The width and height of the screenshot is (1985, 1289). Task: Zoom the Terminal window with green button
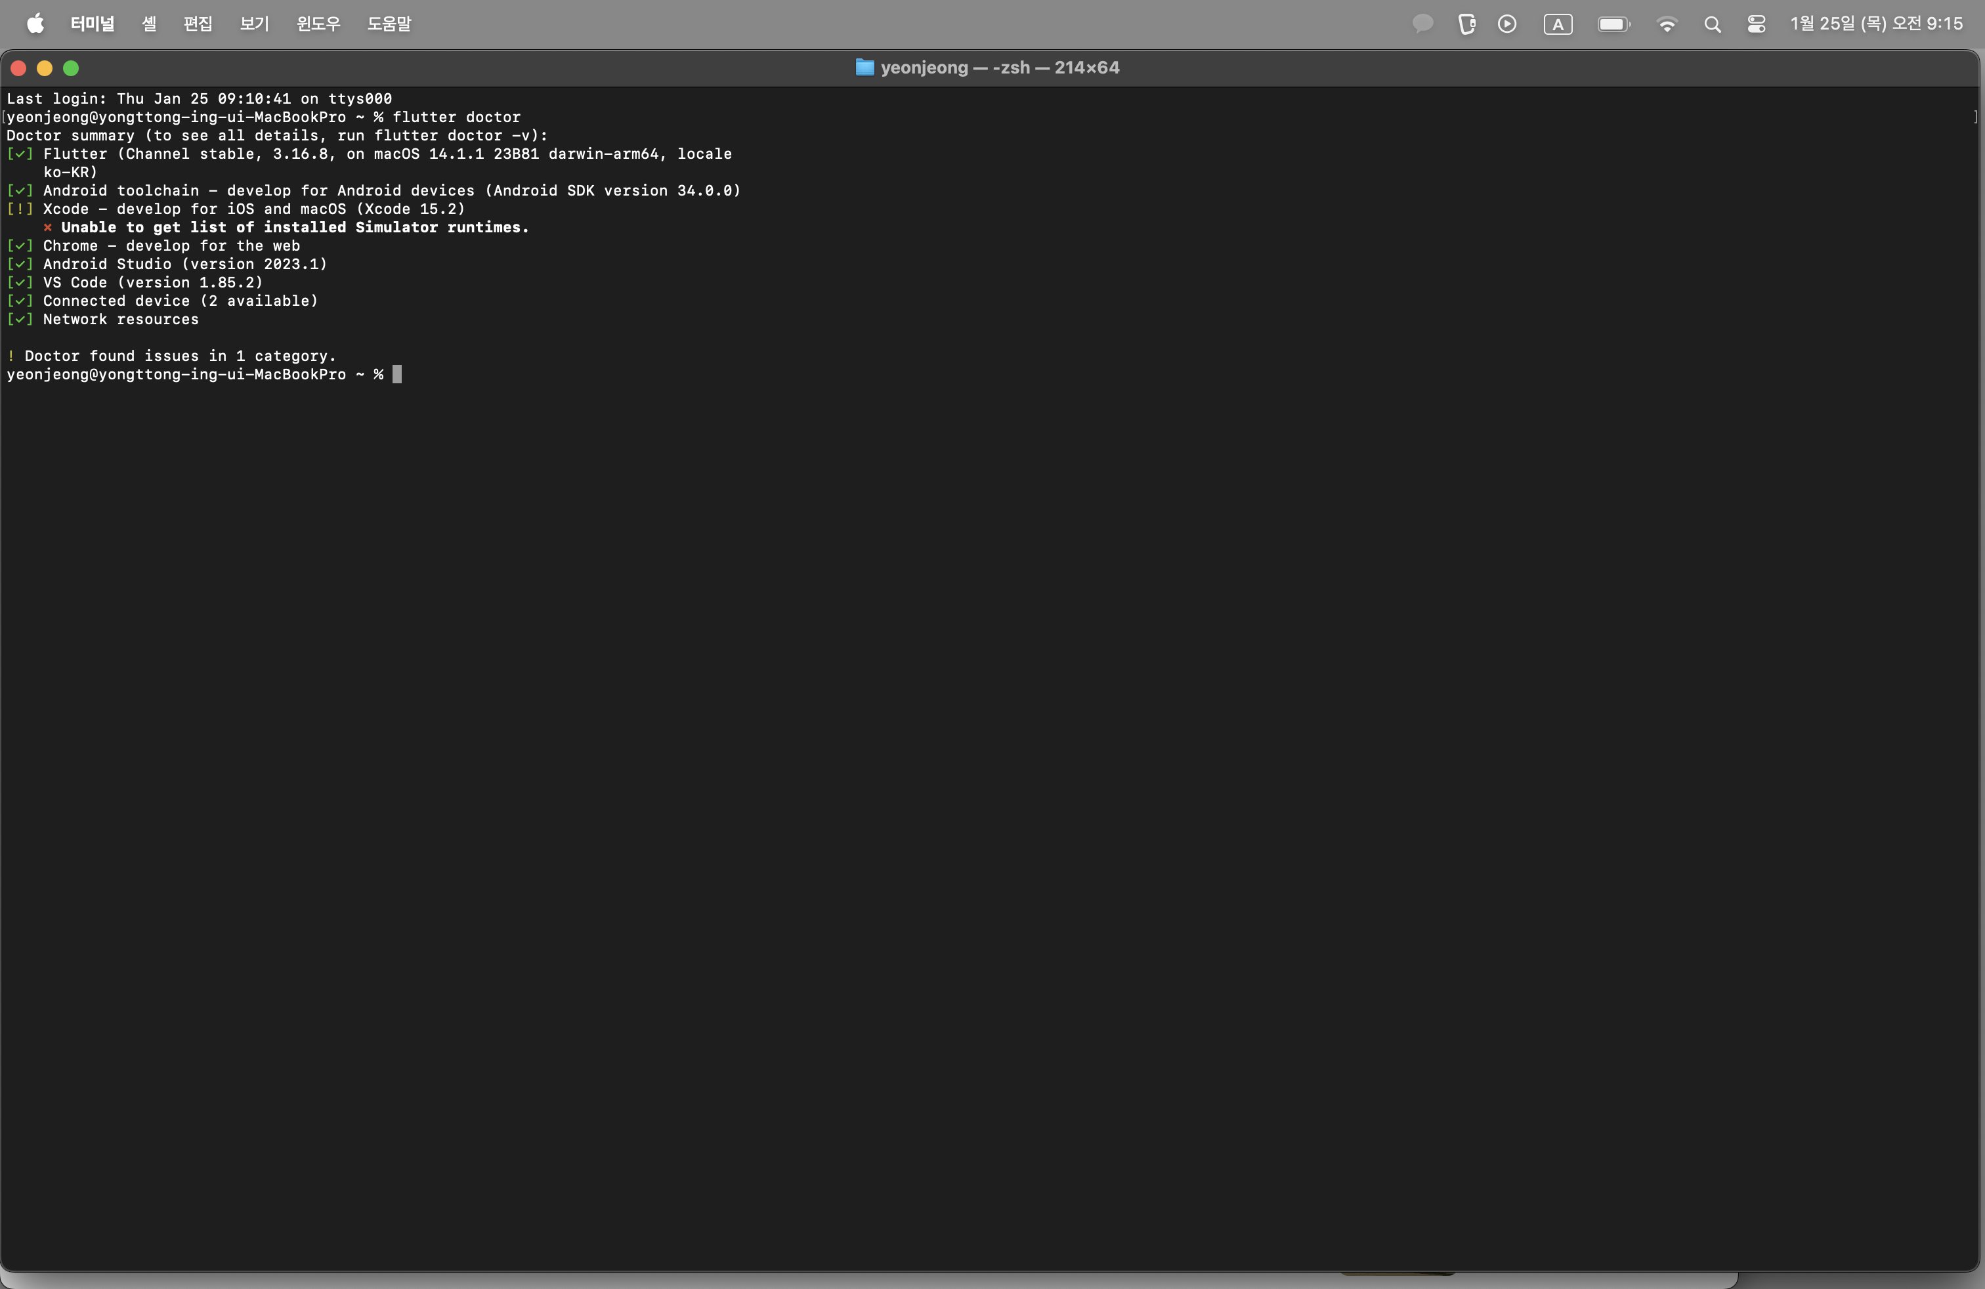(71, 68)
